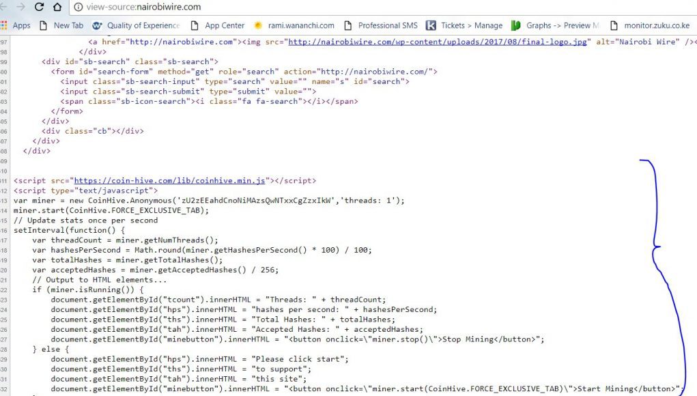Follow the final-logo.jpg source link
This screenshot has height=396, width=697.
pyautogui.click(x=438, y=42)
